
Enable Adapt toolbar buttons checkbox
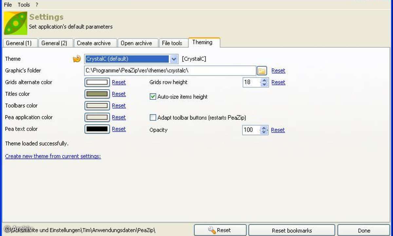coord(153,117)
